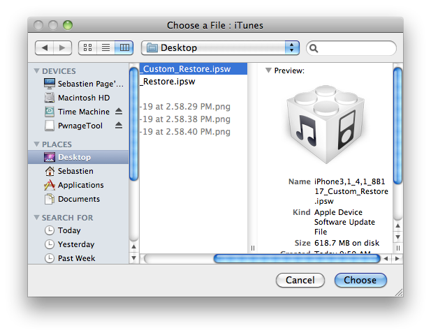Click the 2.58.40 PM.png file
This screenshot has width=431, height=335.
coord(193,132)
